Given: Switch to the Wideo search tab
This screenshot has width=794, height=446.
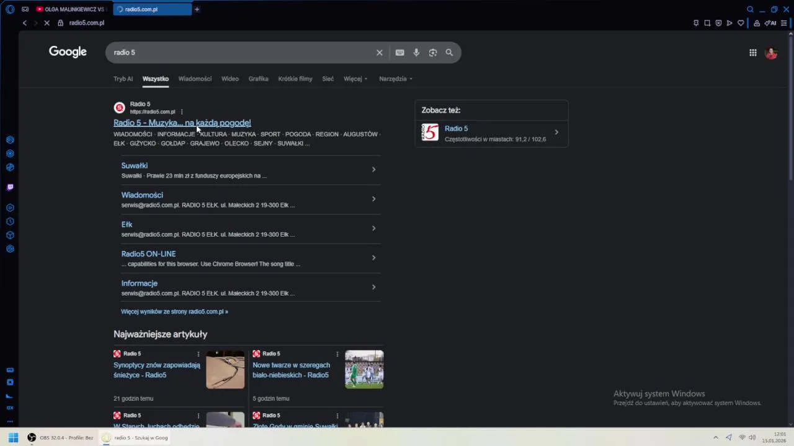Looking at the screenshot, I should point(230,79).
